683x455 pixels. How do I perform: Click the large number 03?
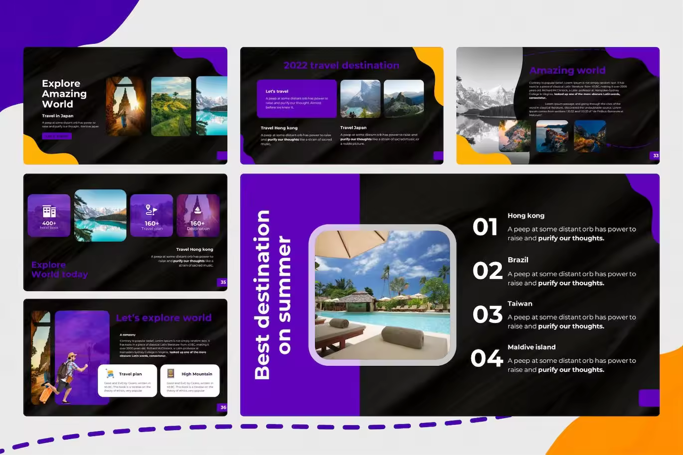click(488, 315)
